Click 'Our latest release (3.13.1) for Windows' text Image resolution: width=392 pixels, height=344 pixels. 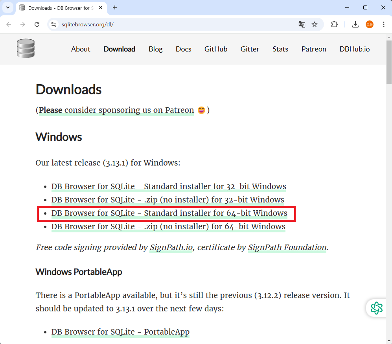click(x=108, y=163)
